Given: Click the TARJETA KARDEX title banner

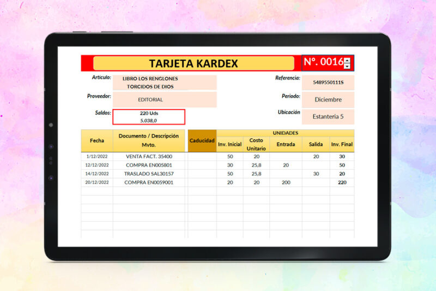Looking at the screenshot, I should [193, 63].
